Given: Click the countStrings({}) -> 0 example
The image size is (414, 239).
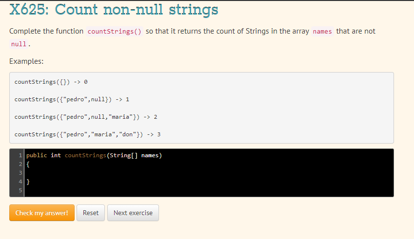Looking at the screenshot, I should (51, 82).
